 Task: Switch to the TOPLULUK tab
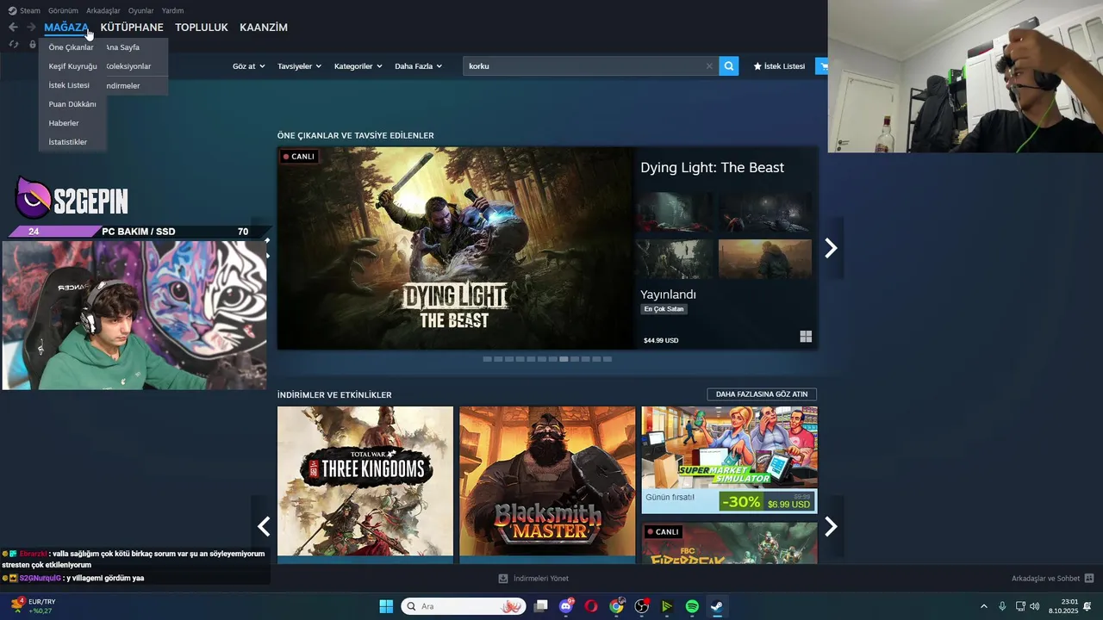pyautogui.click(x=202, y=28)
